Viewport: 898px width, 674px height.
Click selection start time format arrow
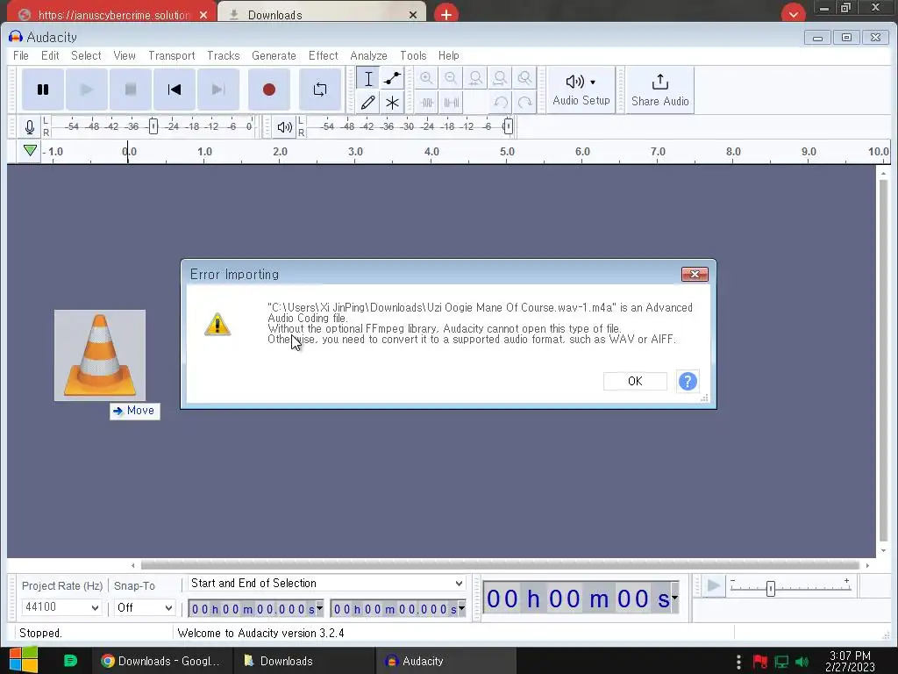tap(319, 608)
